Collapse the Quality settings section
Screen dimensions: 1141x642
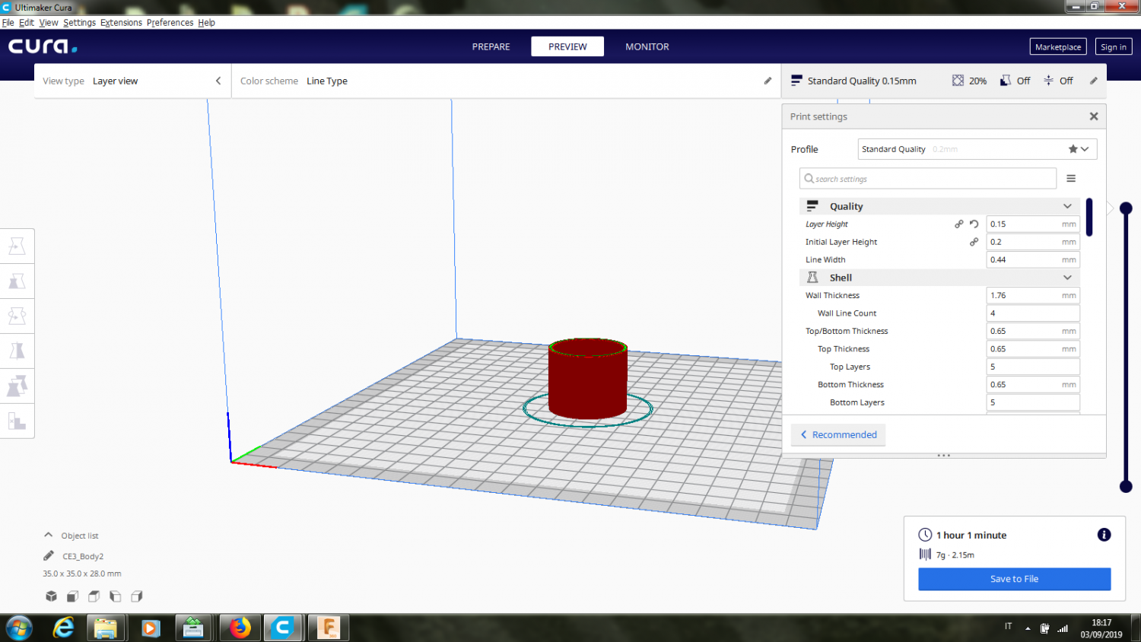(x=1067, y=206)
